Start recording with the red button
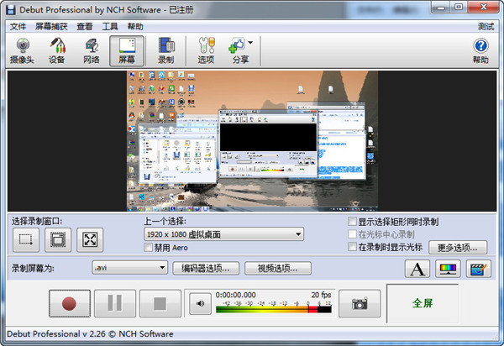This screenshot has height=346, width=504. (x=70, y=303)
